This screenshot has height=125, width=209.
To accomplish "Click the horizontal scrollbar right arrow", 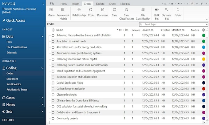I will 204,122.
